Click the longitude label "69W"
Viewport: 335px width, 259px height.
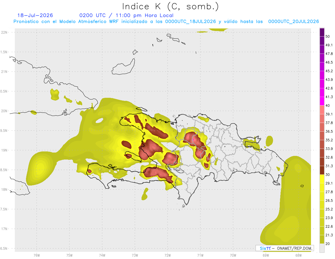coord(265,255)
